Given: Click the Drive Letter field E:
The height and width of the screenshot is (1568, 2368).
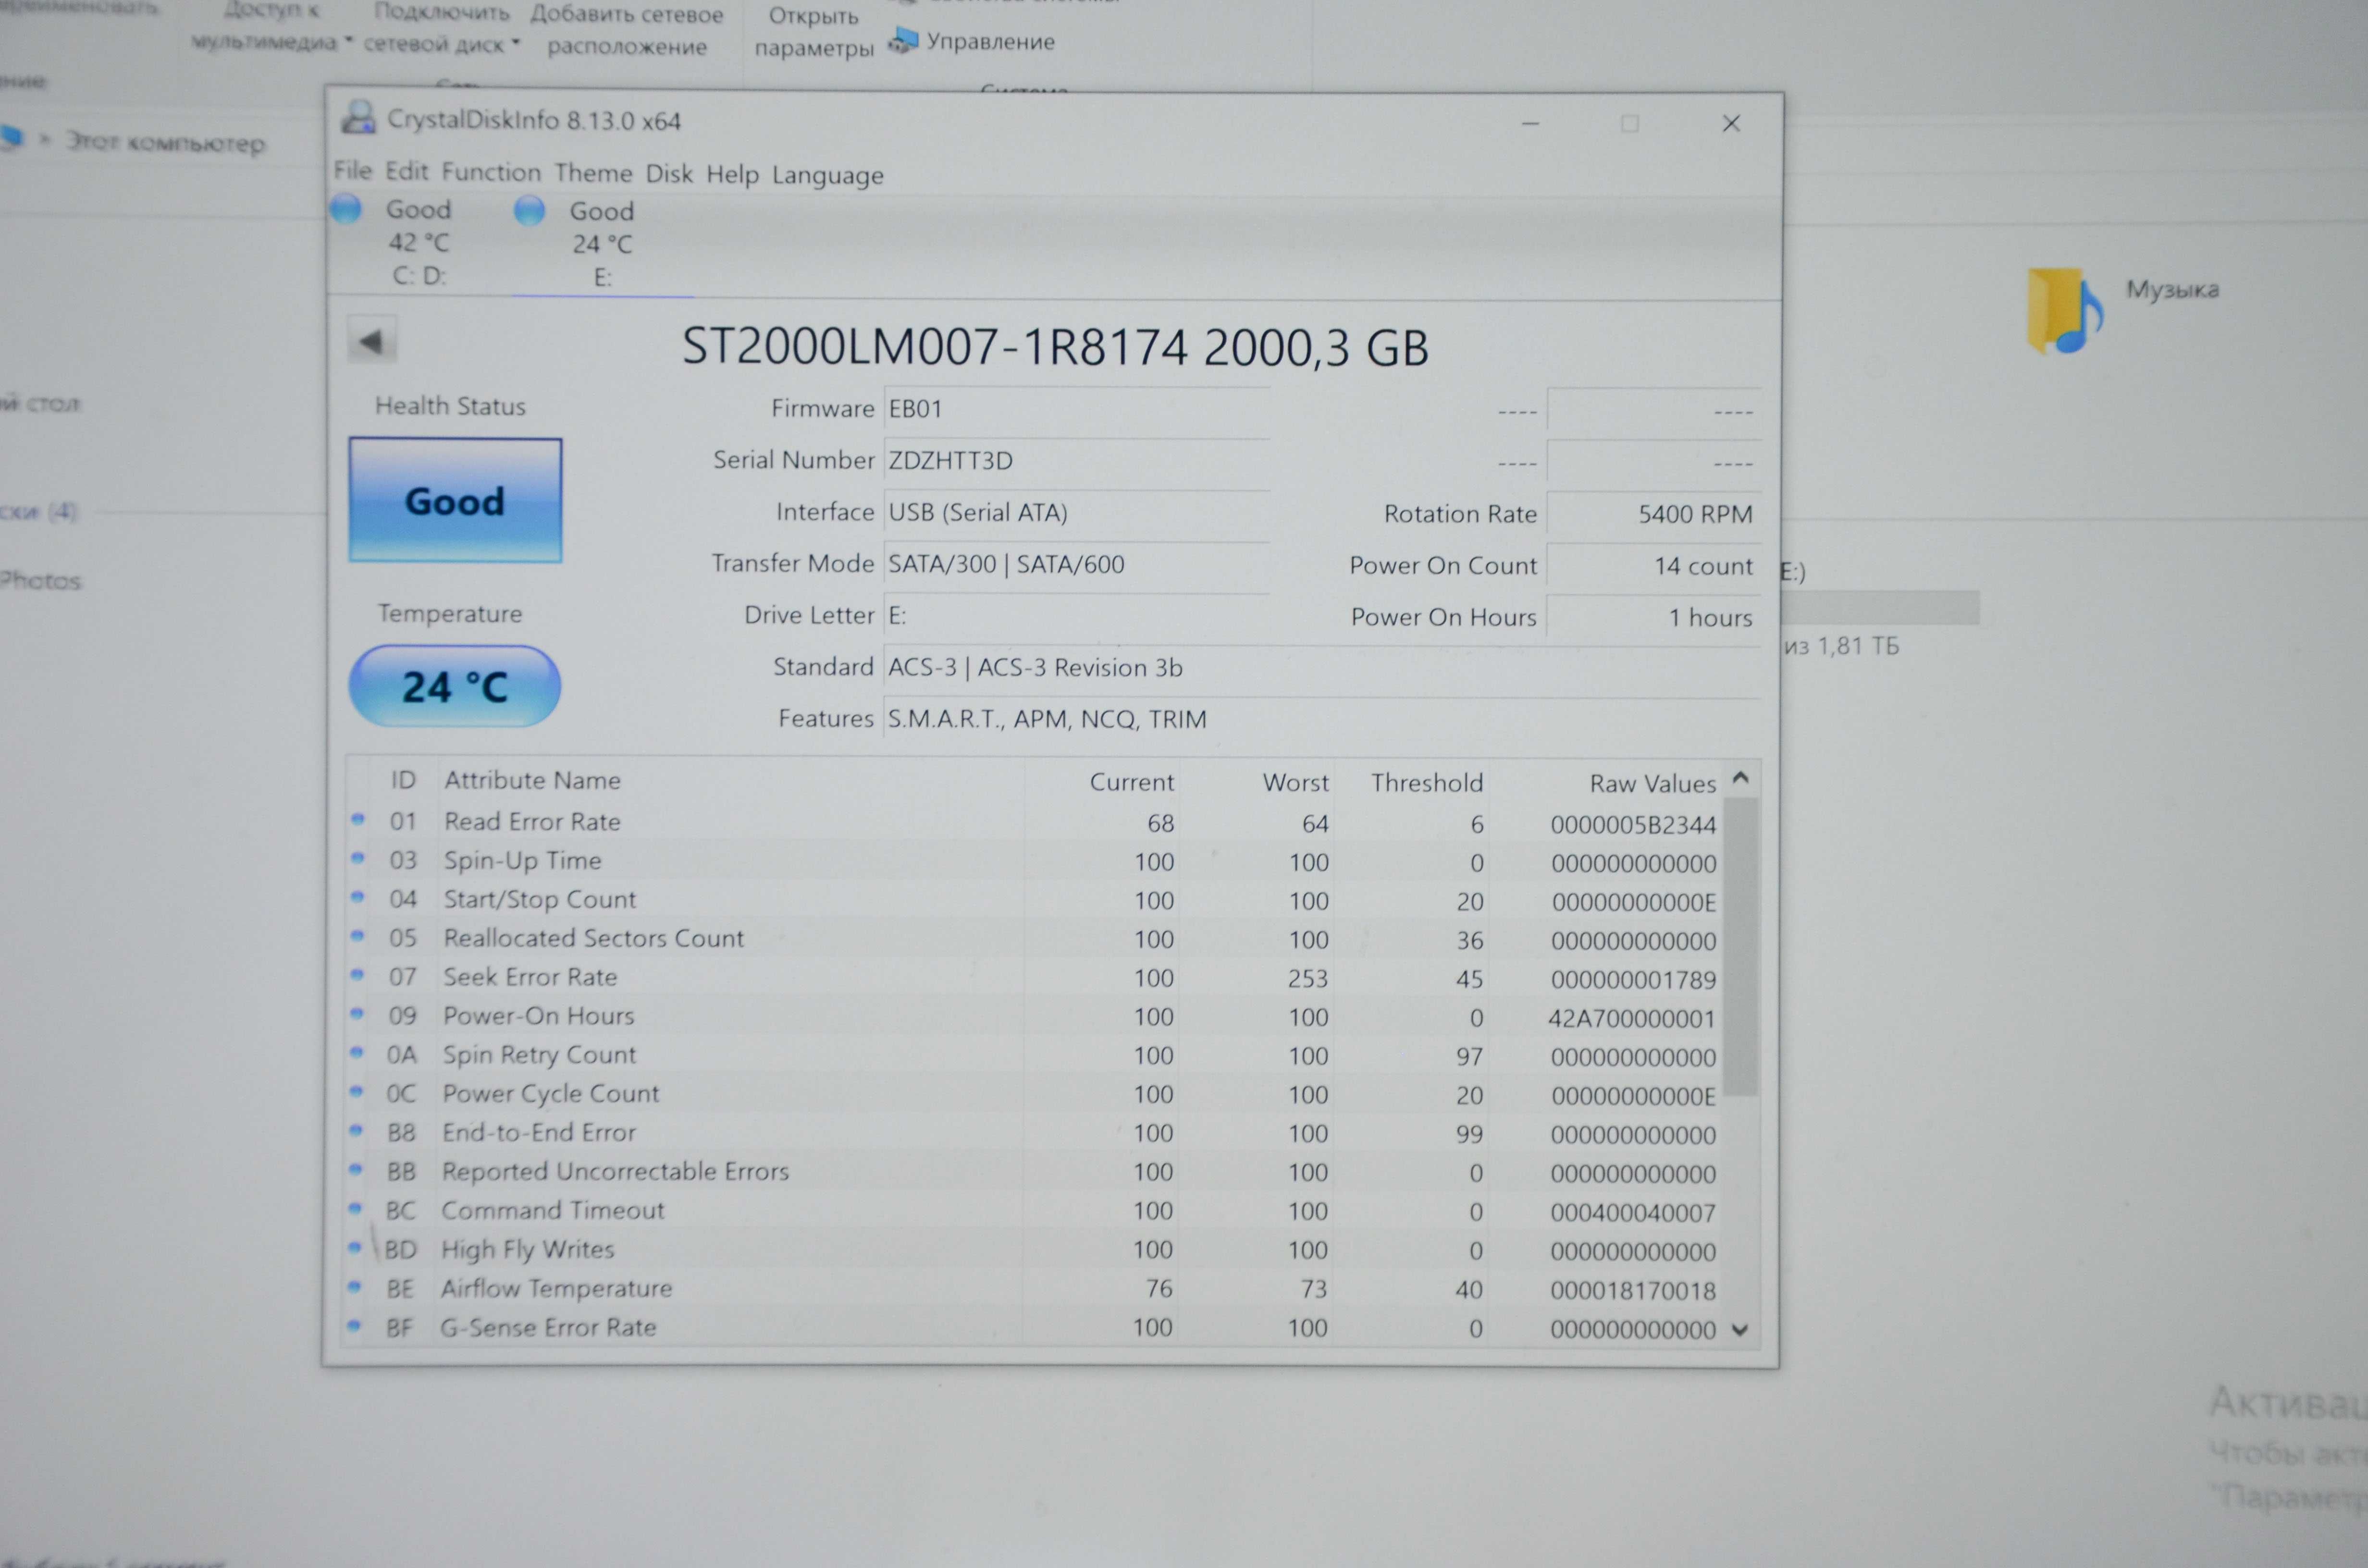Looking at the screenshot, I should [x=1077, y=616].
